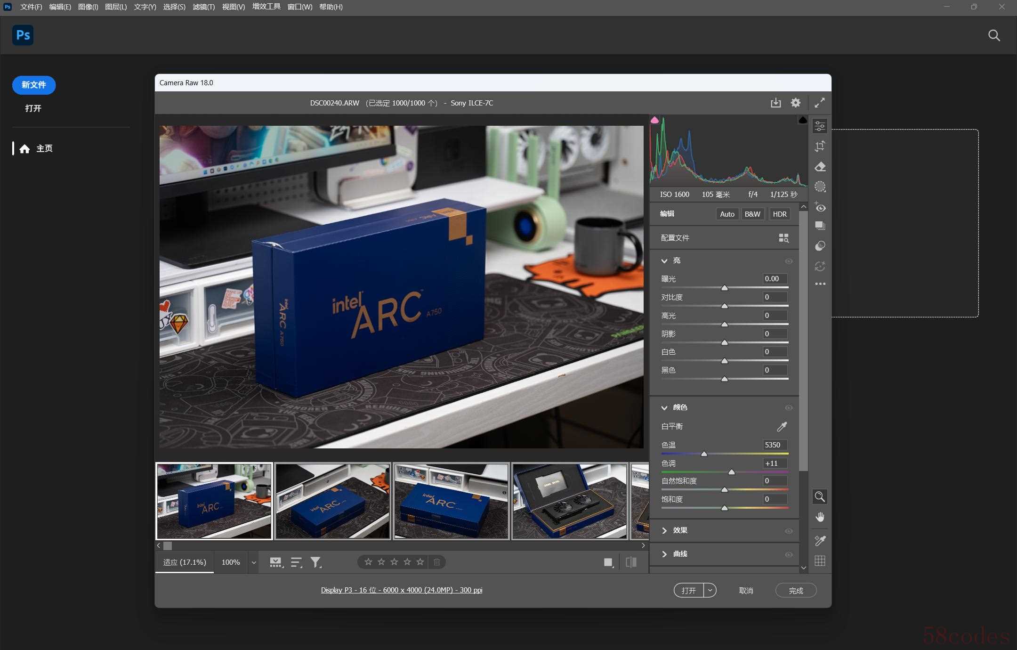Screen dimensions: 1017x650
Task: Toggle visibility of the 颜色 panel edits
Action: pos(789,408)
